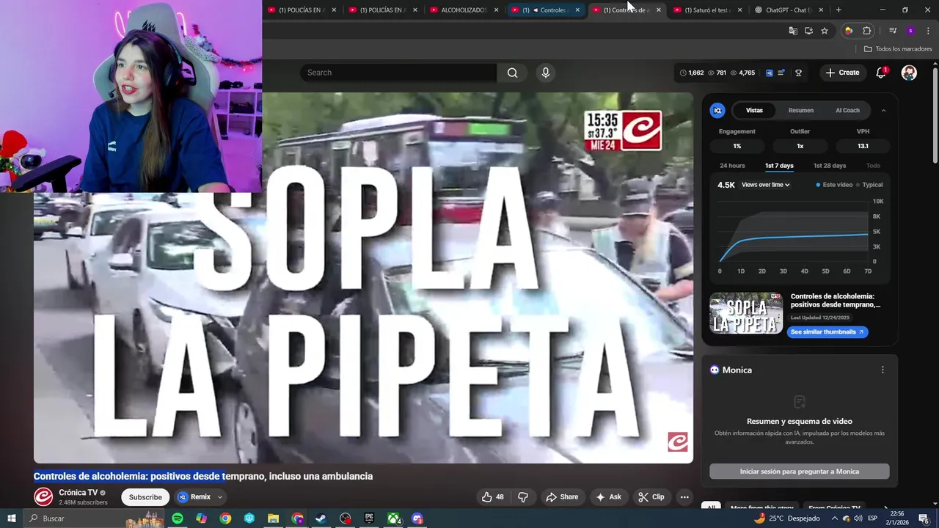Click the YouTube search input field

click(x=398, y=73)
